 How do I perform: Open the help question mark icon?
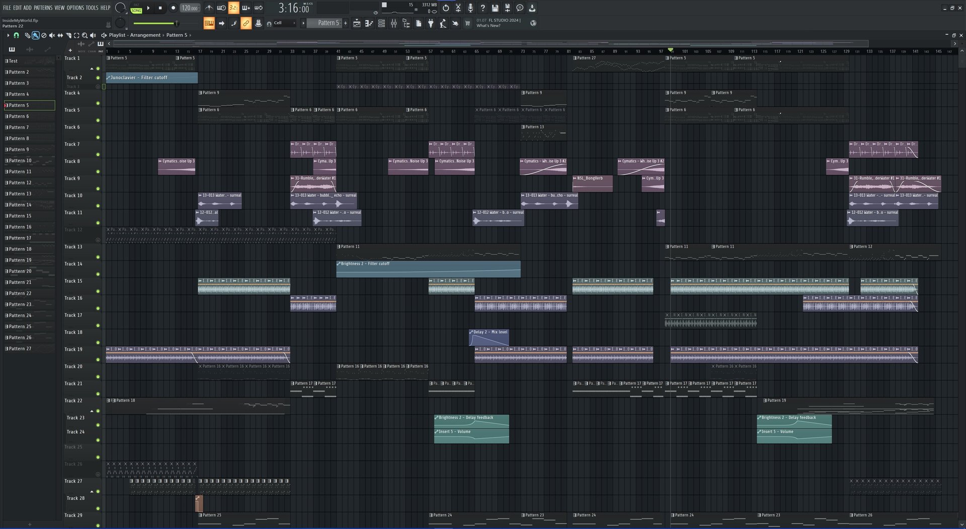[482, 8]
